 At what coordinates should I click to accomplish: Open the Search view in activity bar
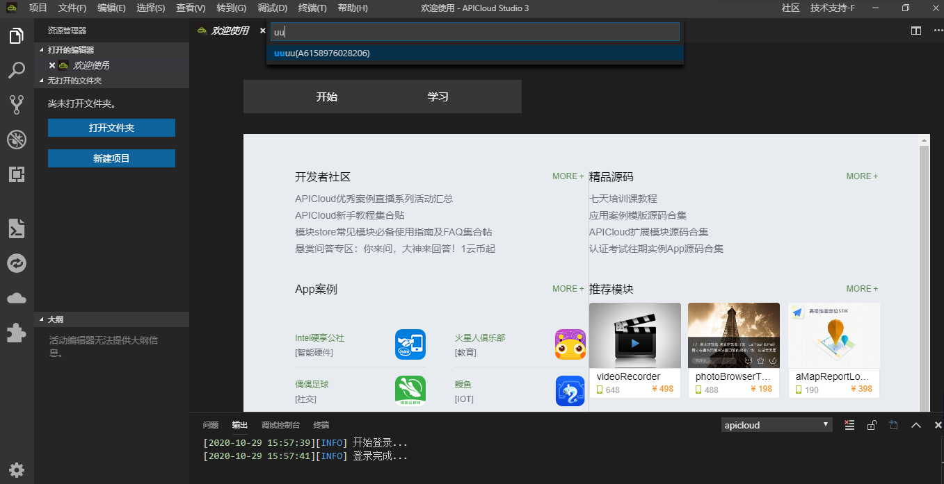17,70
